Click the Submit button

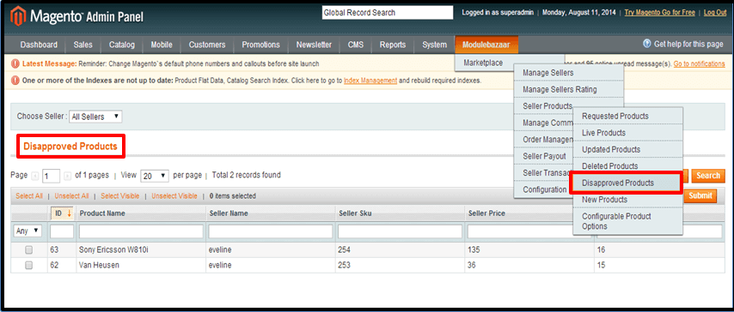tap(700, 195)
